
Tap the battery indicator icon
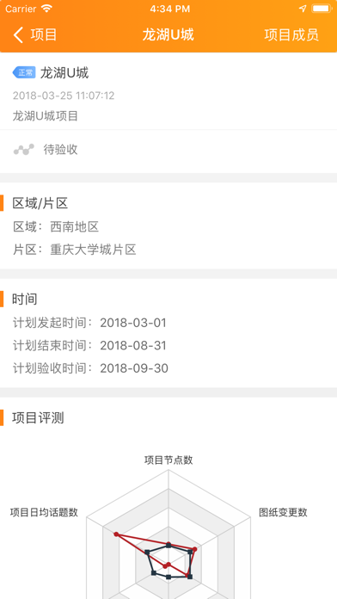point(321,9)
